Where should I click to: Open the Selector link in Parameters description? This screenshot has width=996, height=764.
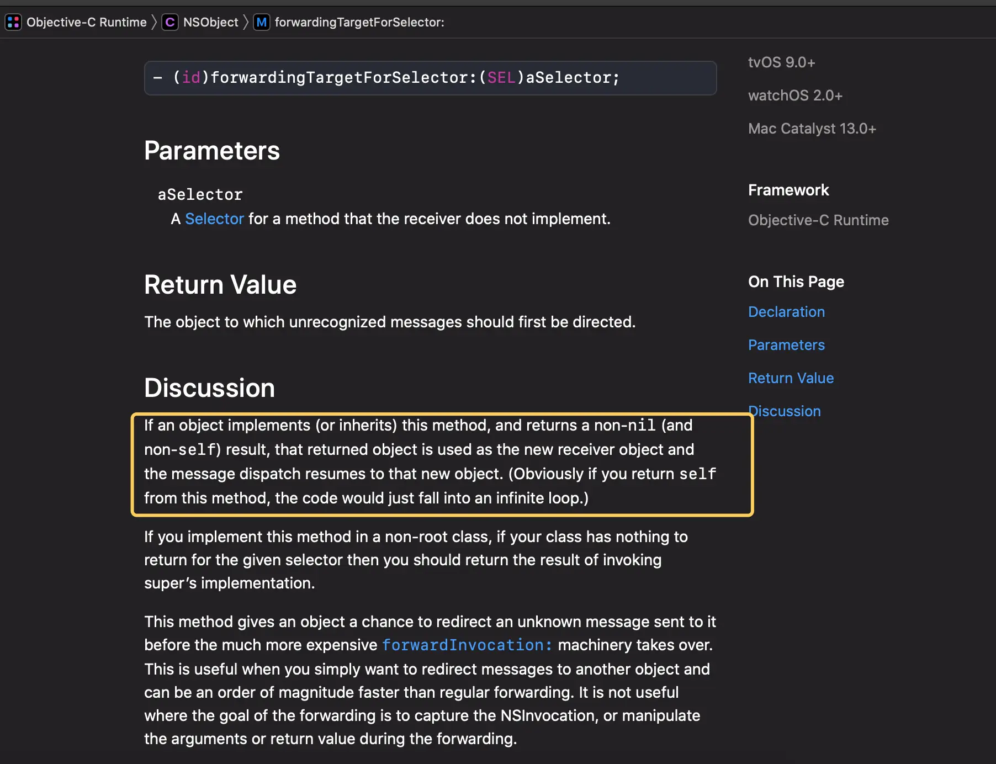point(214,219)
